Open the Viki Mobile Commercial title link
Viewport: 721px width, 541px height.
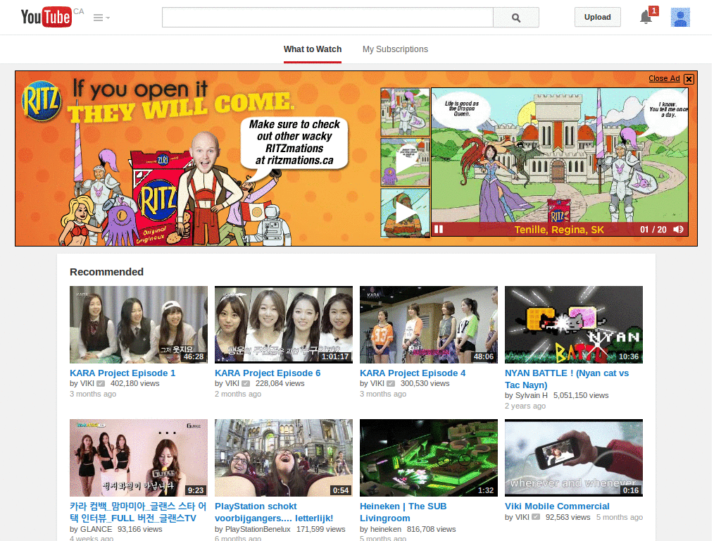click(x=558, y=506)
